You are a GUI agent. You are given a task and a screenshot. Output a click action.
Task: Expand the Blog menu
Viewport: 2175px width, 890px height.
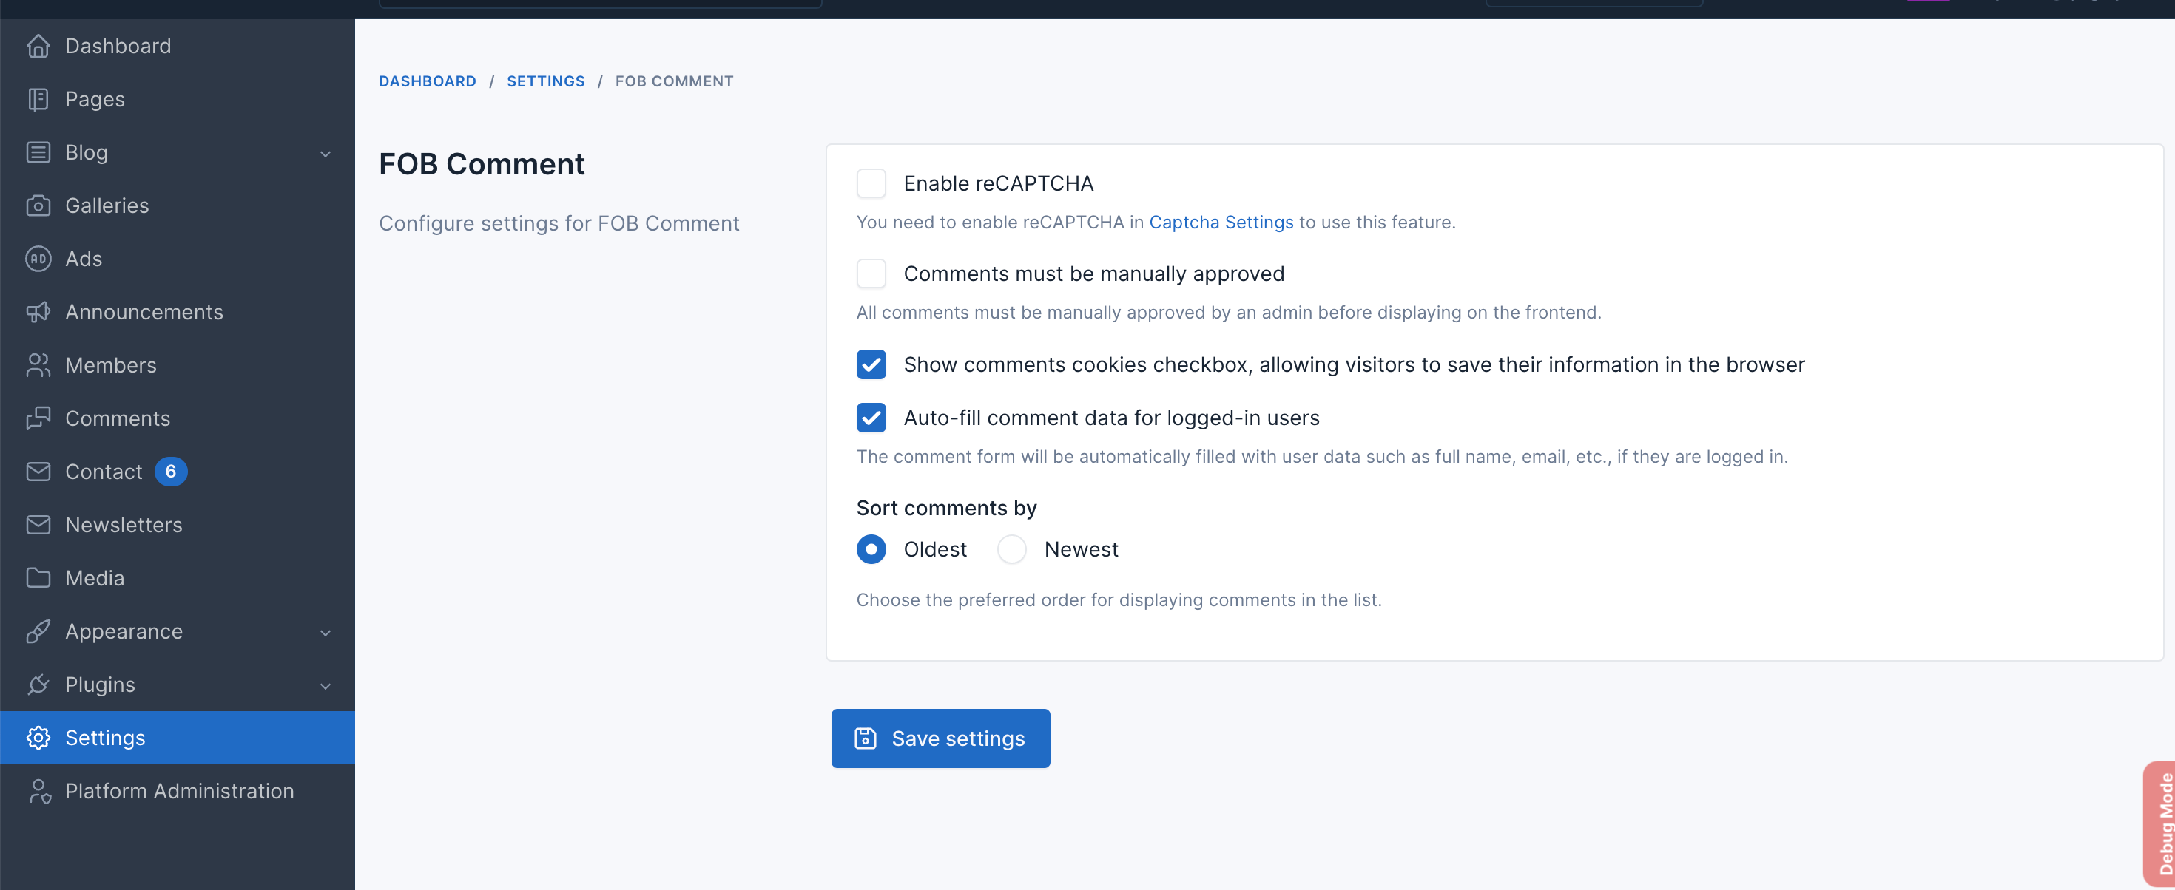[x=326, y=154]
